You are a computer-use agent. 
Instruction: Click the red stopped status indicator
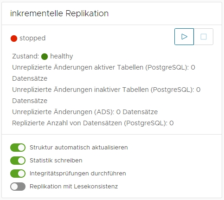coord(14,39)
